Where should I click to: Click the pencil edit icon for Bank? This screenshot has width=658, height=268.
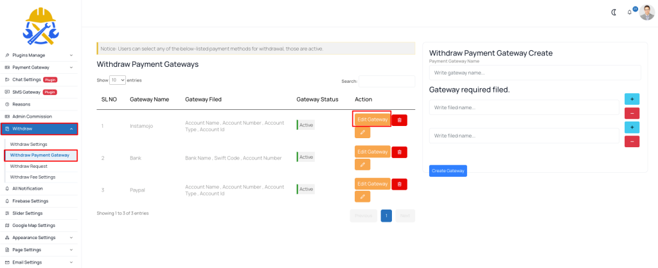[x=362, y=165]
